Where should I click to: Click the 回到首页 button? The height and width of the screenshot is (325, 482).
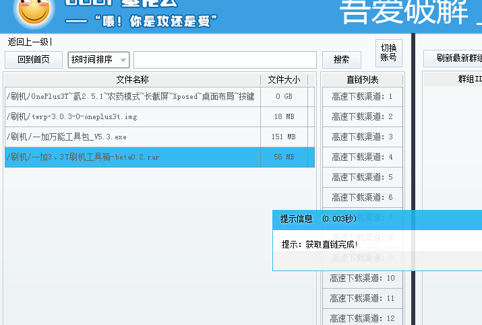[x=34, y=59]
